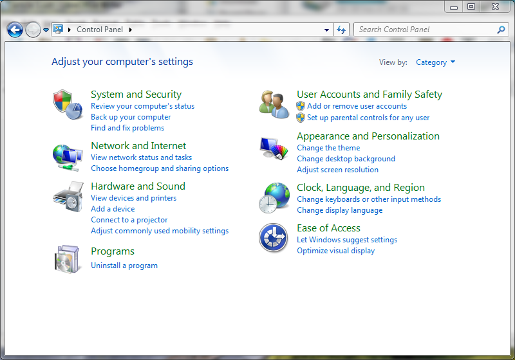The height and width of the screenshot is (360, 515).
Task: Click View network status and tasks
Action: tap(141, 157)
